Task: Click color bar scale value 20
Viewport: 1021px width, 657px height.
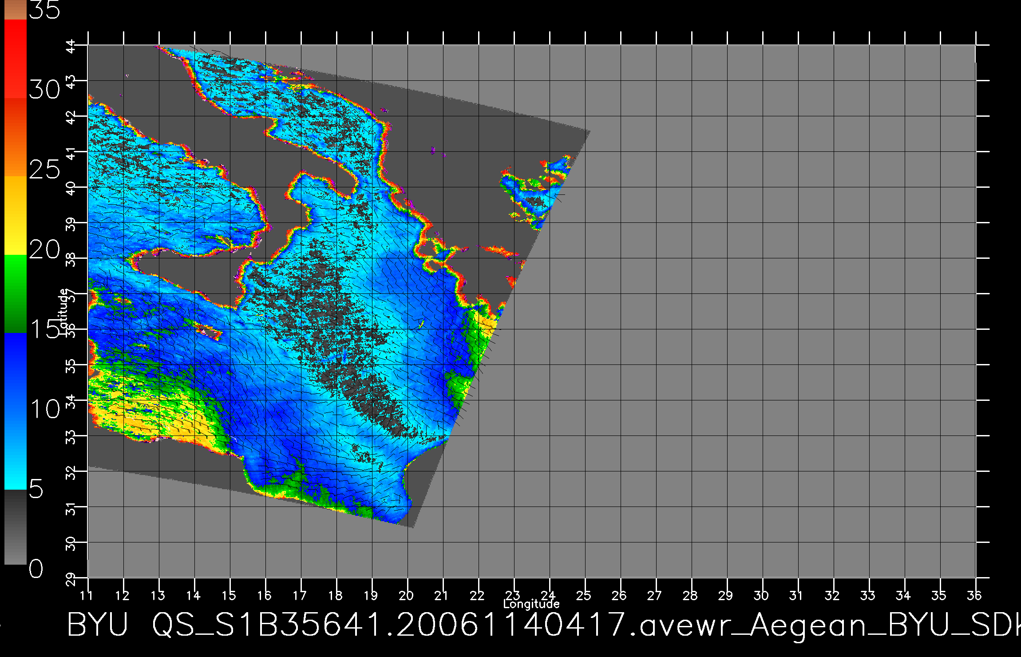Action: 44,249
